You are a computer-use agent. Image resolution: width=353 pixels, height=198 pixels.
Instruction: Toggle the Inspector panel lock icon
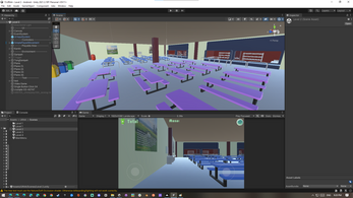pyautogui.click(x=347, y=15)
